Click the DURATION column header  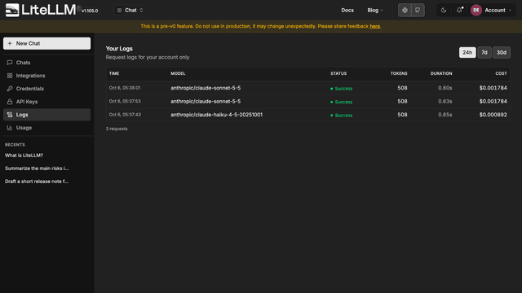coord(441,73)
